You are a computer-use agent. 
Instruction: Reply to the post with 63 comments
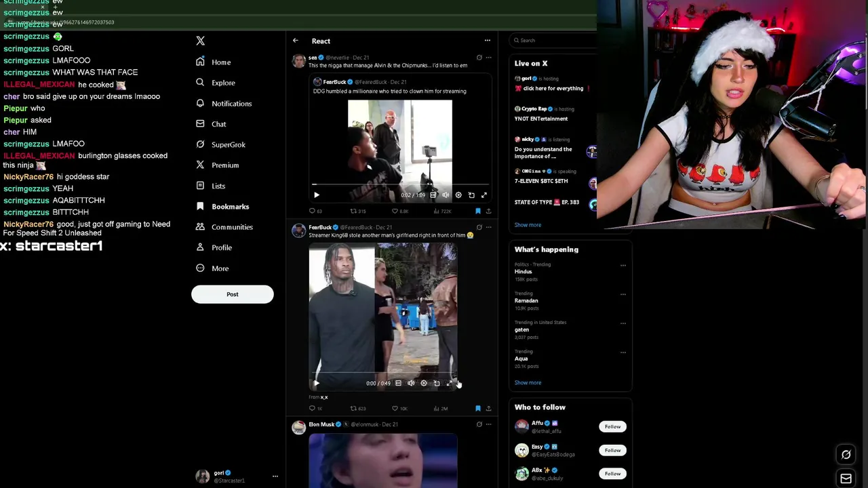point(315,211)
